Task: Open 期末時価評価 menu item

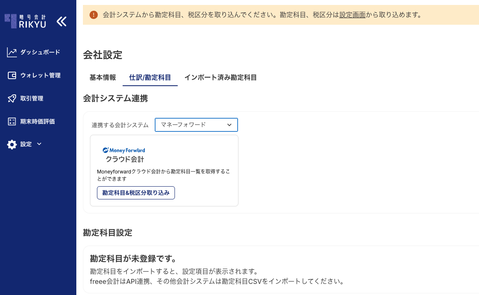Action: click(x=38, y=122)
